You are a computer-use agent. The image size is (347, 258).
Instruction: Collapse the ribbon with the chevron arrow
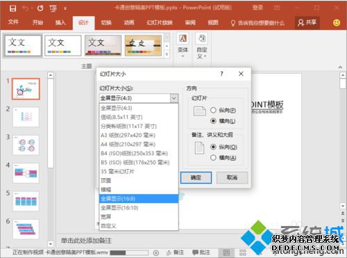[340, 67]
